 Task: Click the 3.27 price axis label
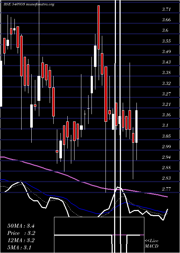click(x=166, y=94)
